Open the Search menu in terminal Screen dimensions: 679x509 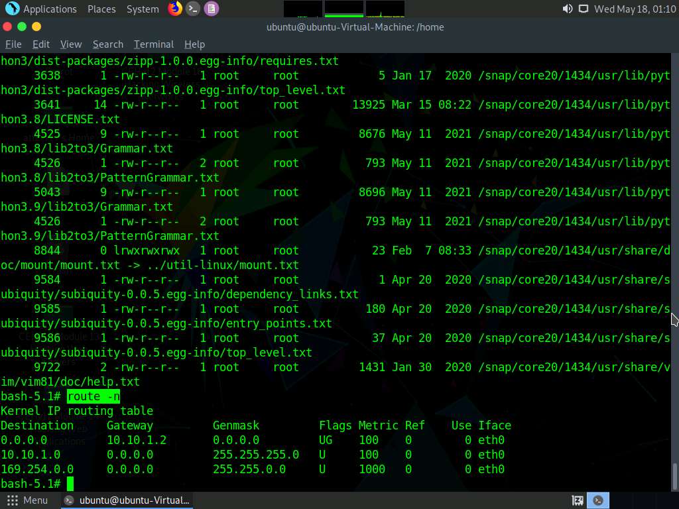point(108,44)
